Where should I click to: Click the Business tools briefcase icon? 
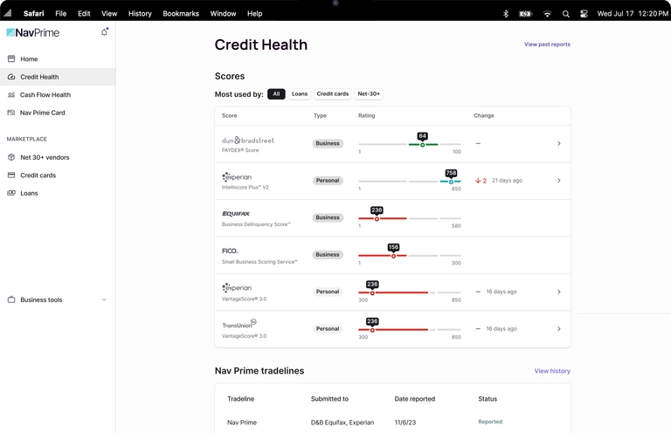pos(11,299)
